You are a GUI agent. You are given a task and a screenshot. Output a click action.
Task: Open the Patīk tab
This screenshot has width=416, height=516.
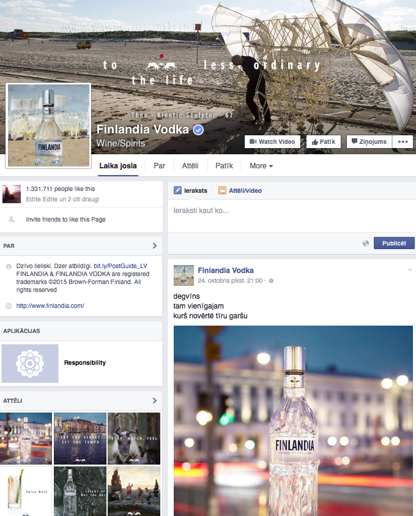point(224,166)
